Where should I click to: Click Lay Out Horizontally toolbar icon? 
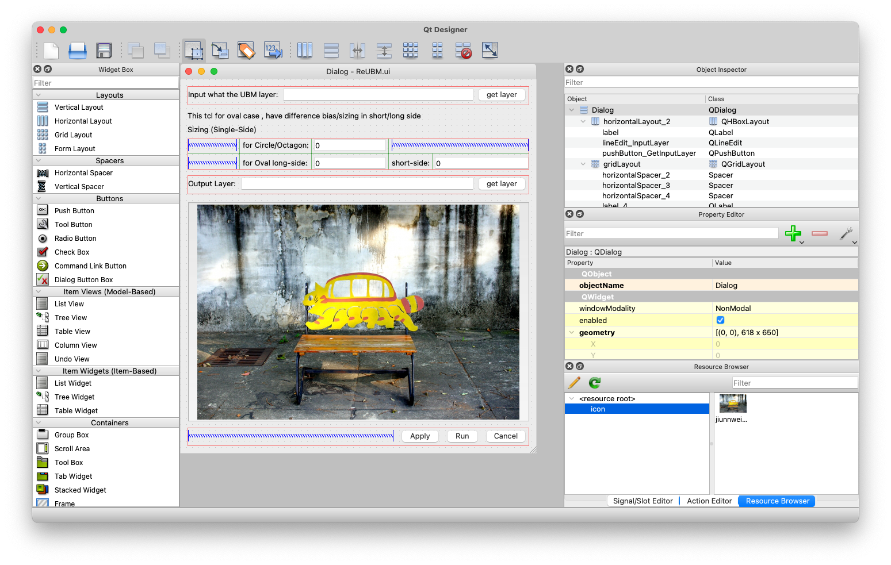(305, 51)
